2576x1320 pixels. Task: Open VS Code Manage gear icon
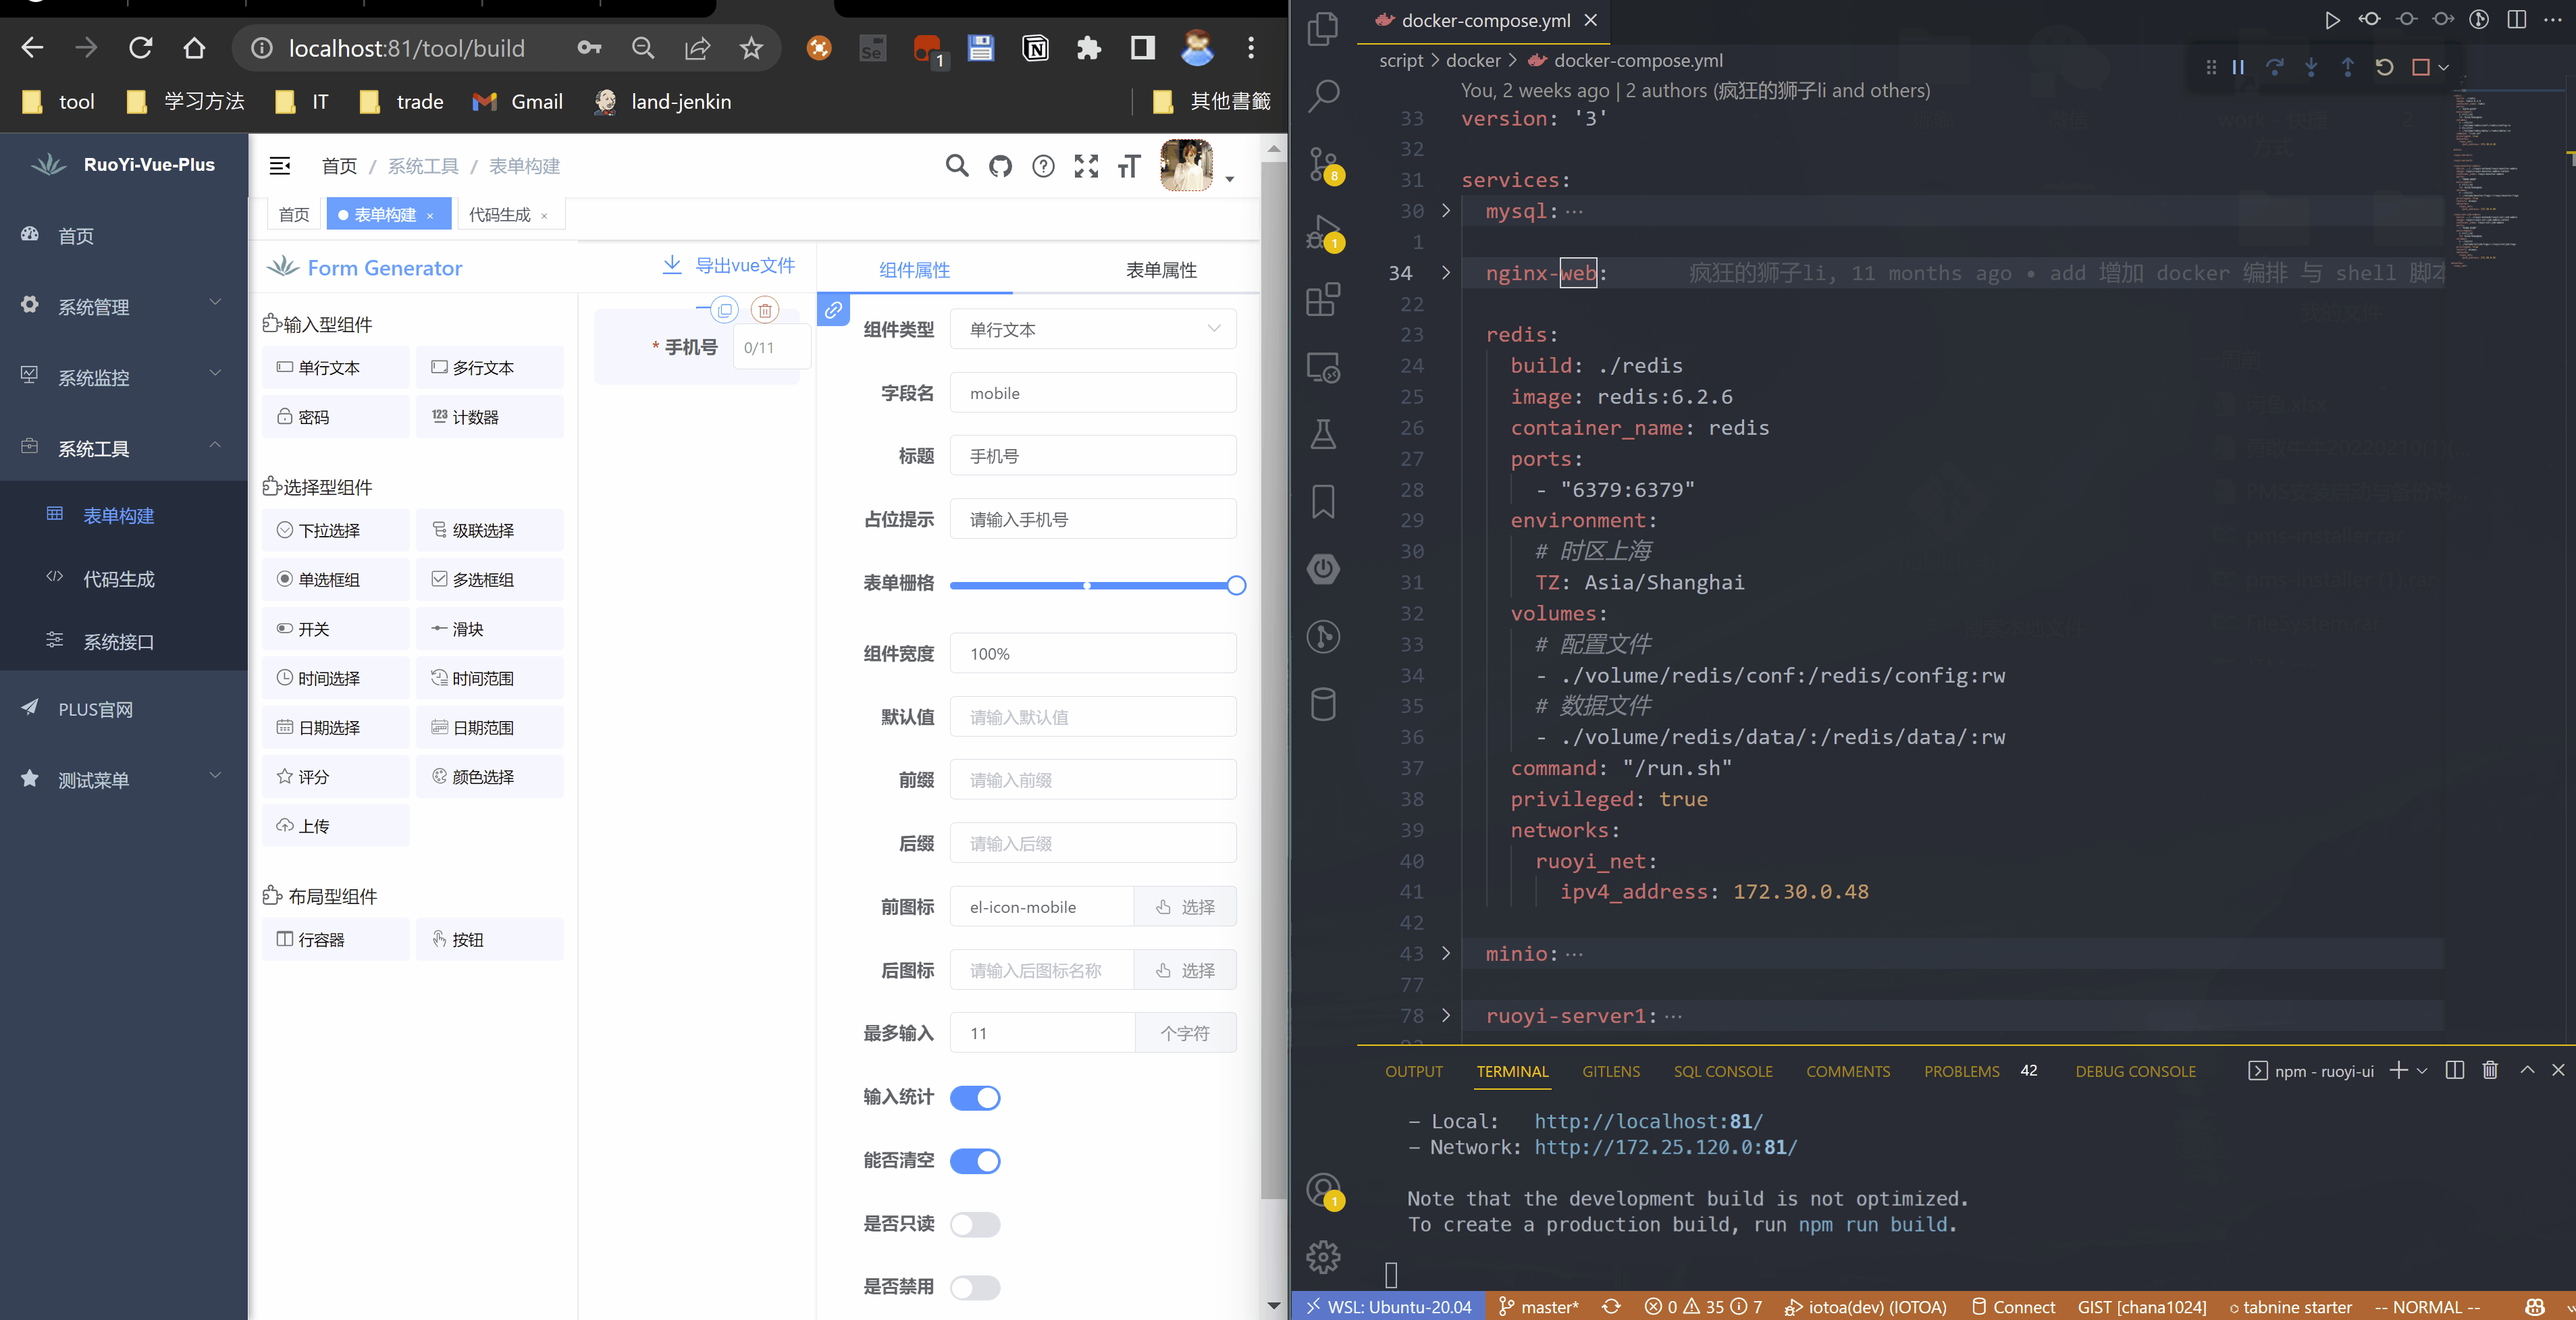click(1323, 1257)
